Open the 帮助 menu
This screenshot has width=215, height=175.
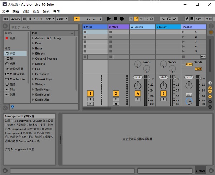[57, 11]
